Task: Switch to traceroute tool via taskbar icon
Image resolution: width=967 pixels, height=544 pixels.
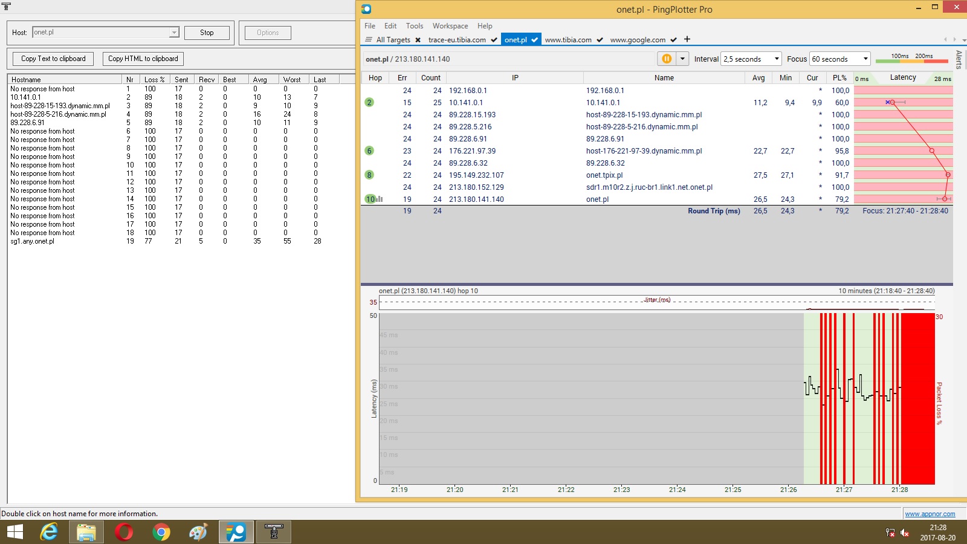Action: tap(274, 532)
